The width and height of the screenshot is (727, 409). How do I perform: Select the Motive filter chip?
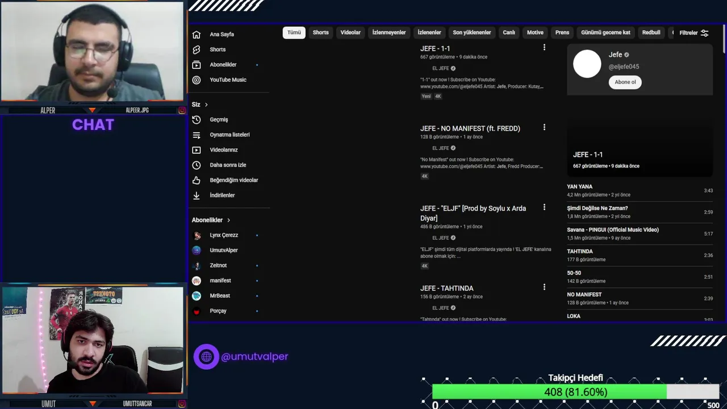pyautogui.click(x=535, y=32)
